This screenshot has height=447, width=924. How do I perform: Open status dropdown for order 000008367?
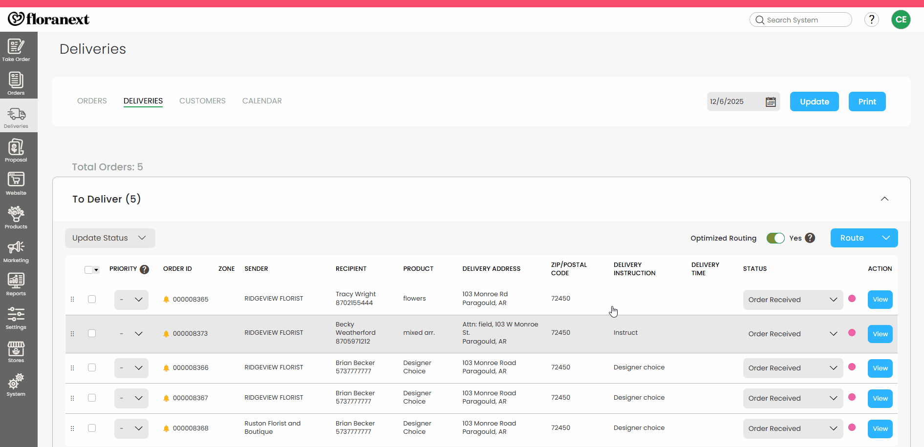[793, 398]
